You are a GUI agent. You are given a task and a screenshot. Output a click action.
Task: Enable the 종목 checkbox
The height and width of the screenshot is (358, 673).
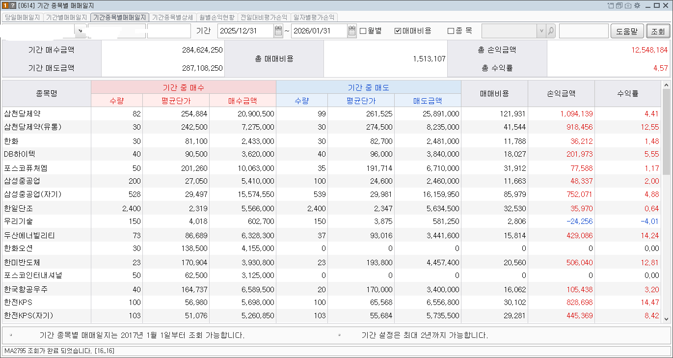point(450,30)
